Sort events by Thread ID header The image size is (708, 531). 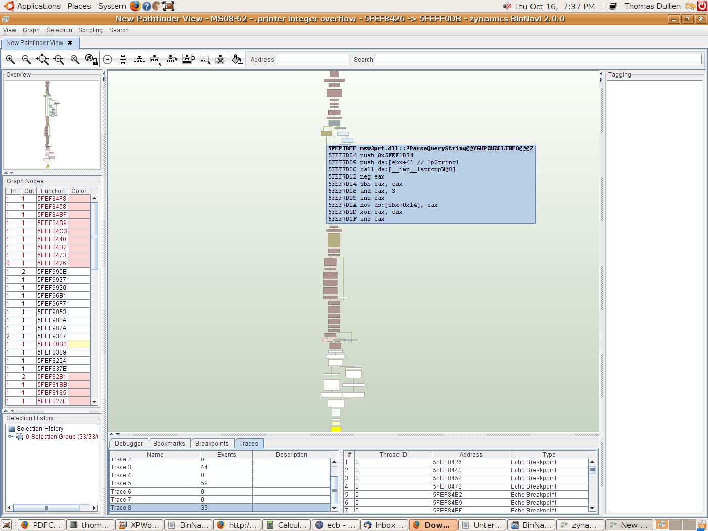[x=393, y=455]
